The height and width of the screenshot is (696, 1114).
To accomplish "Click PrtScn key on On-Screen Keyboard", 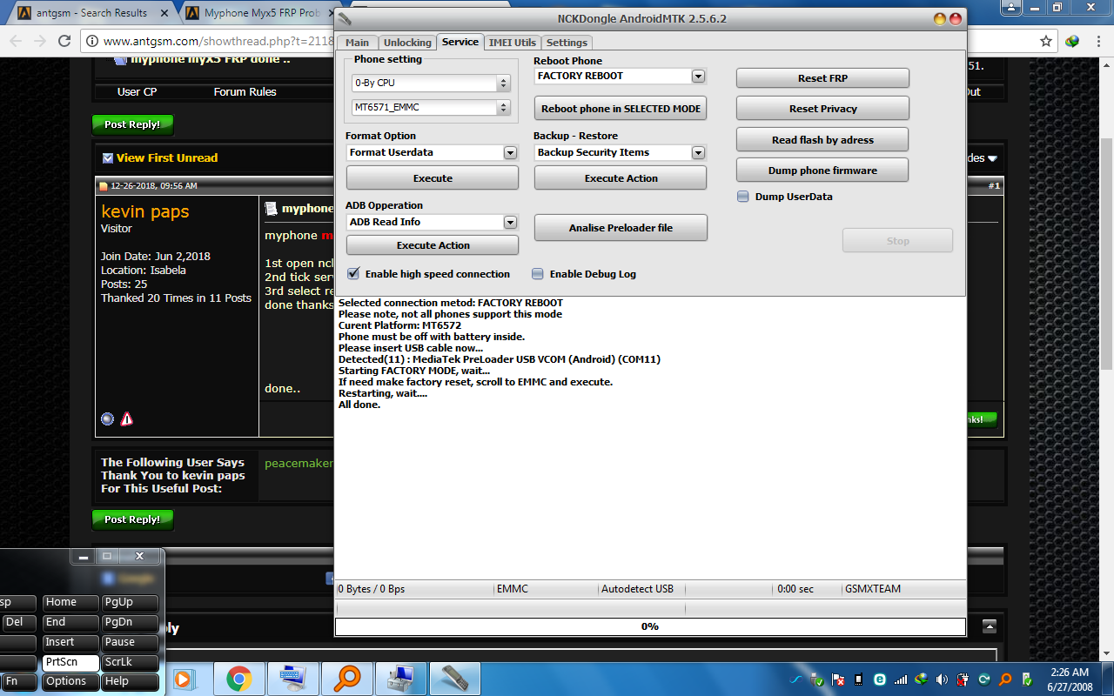I will point(70,662).
